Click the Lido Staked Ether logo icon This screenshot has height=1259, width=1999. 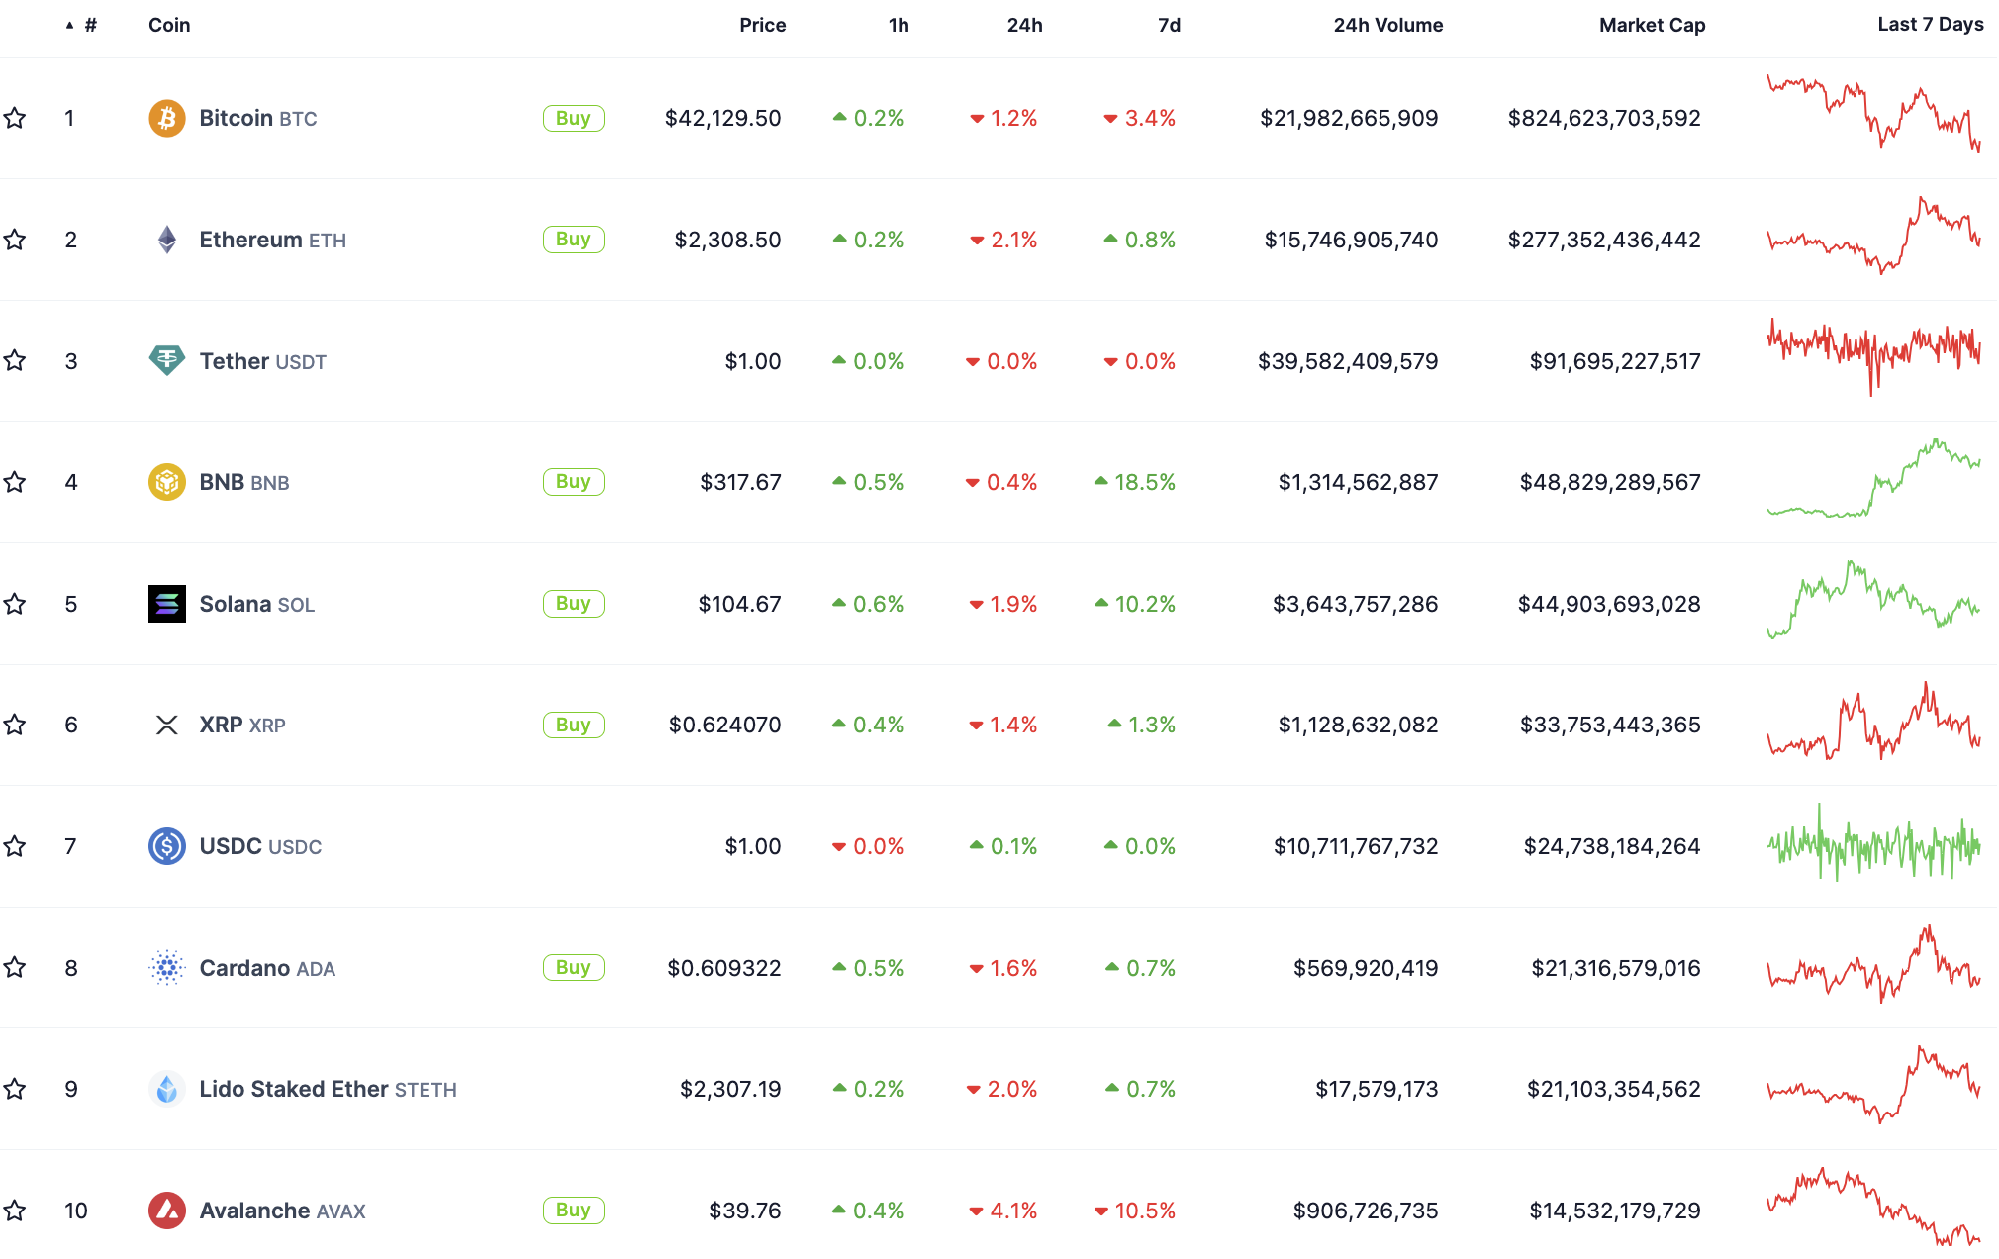[x=167, y=1089]
